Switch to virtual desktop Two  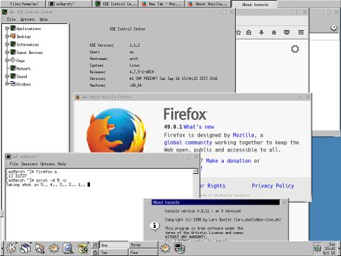114,252
